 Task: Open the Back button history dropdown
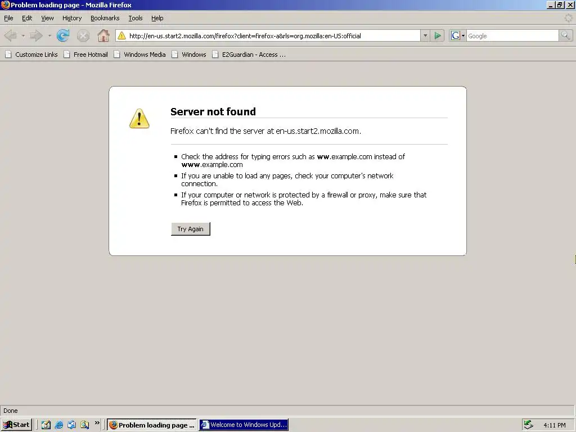23,36
